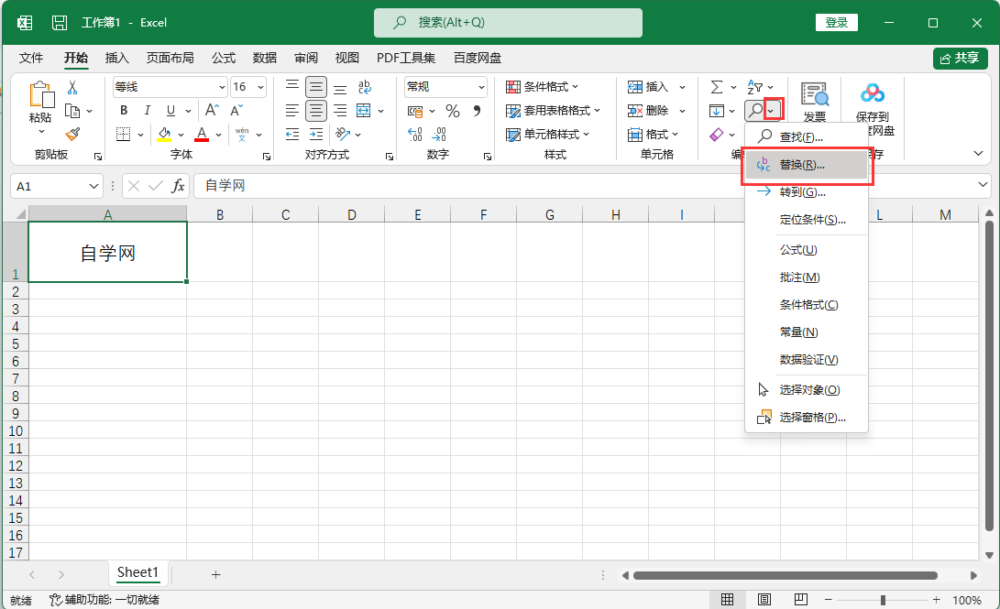Switch to the 公式 tab
Viewport: 1000px width, 609px height.
(x=224, y=58)
